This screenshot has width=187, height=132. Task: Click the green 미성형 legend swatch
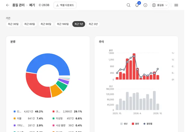tap(54, 118)
